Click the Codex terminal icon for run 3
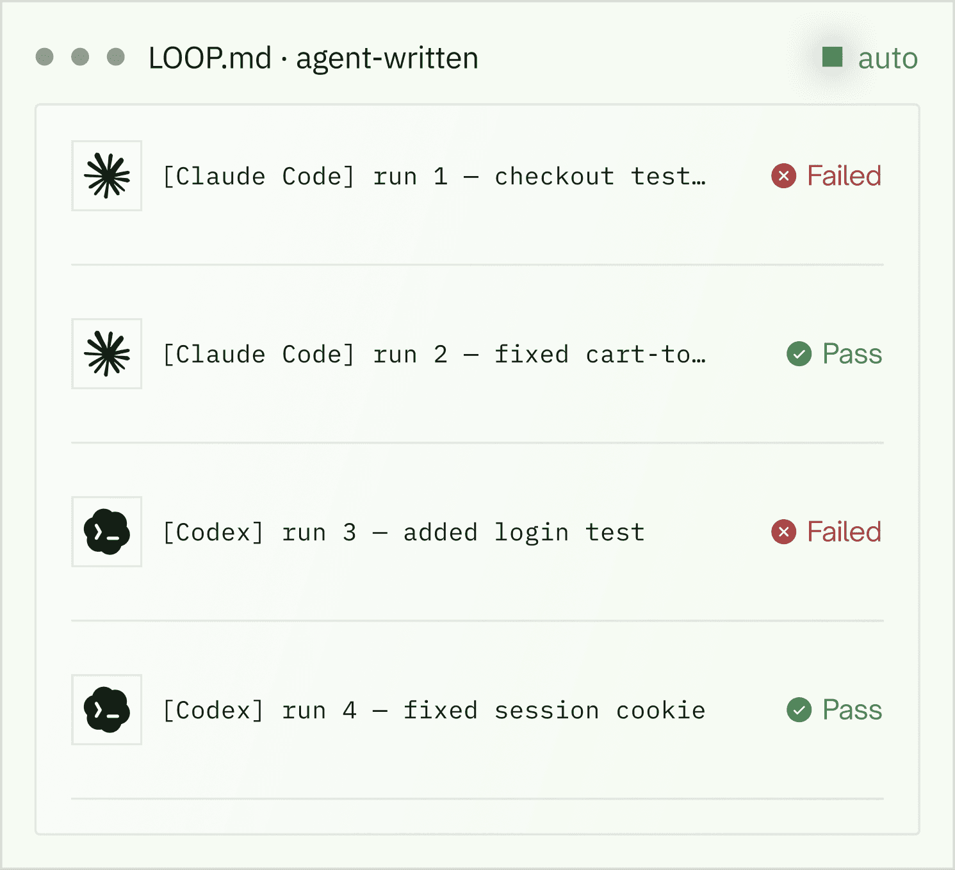The height and width of the screenshot is (870, 955). point(107,532)
